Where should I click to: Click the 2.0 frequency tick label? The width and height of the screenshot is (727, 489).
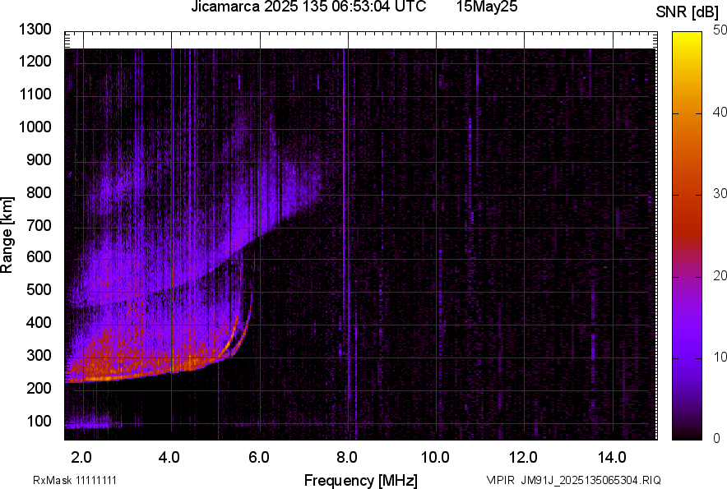click(81, 457)
